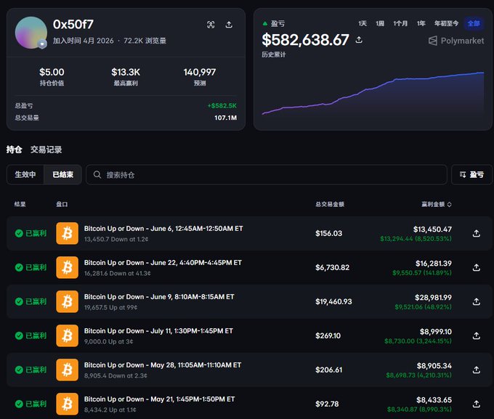This screenshot has height=419, width=494.
Task: Open the July 11, 1:30PM-1:45PM market
Action: coord(158,331)
